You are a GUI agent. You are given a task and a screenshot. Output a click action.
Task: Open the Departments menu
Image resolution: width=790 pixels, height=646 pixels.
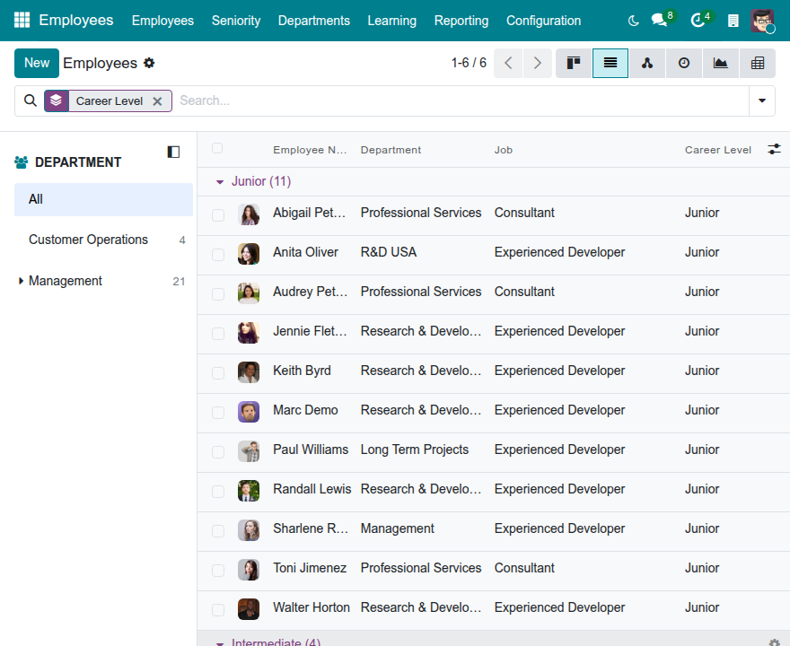coord(314,21)
